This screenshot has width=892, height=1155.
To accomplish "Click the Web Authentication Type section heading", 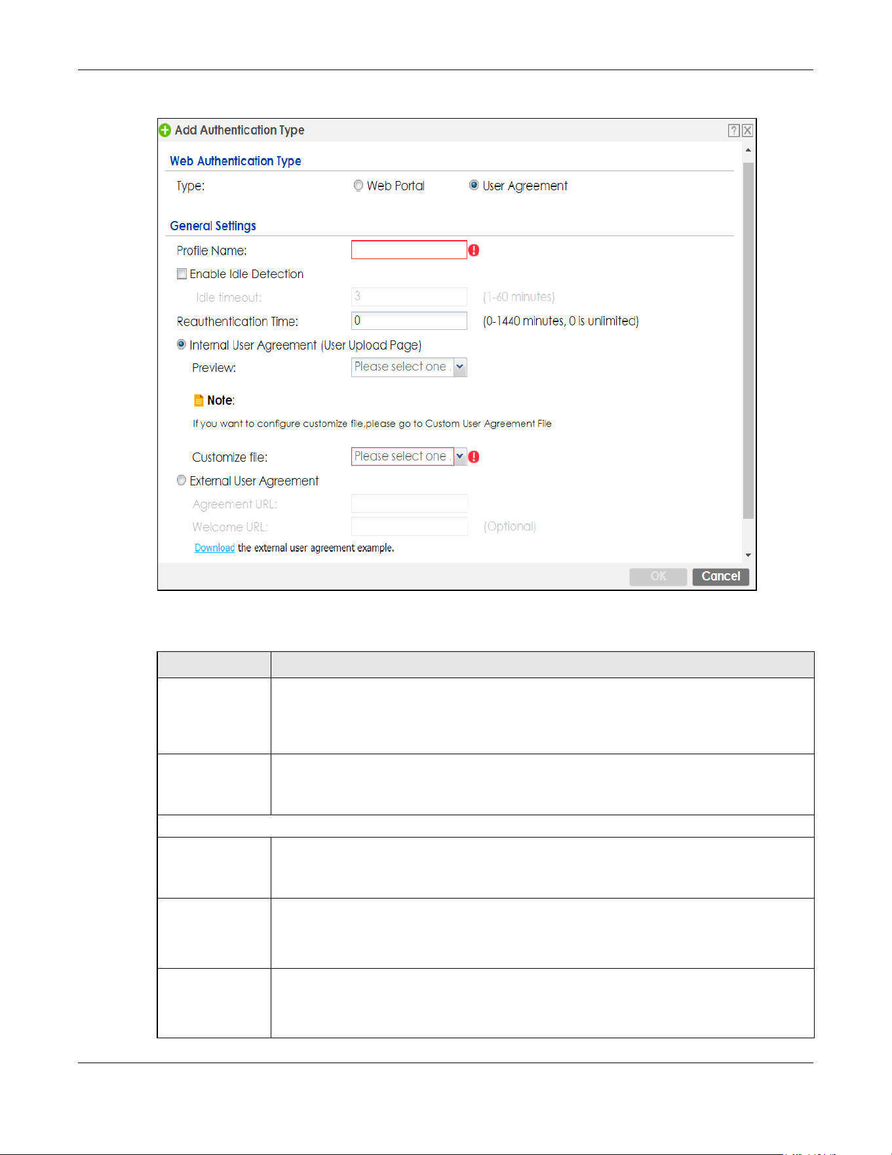I will click(x=235, y=161).
